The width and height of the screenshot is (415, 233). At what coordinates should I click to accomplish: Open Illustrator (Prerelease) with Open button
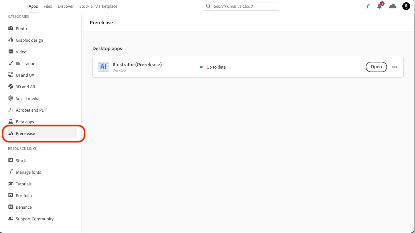376,67
